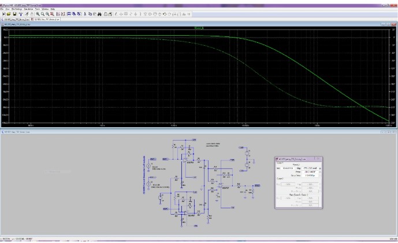This screenshot has height=243, width=398.
Task: Select the SPICE directive icon
Action: [x=188, y=14]
